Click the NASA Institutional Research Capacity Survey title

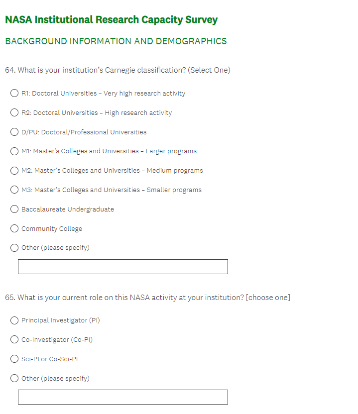tap(111, 20)
